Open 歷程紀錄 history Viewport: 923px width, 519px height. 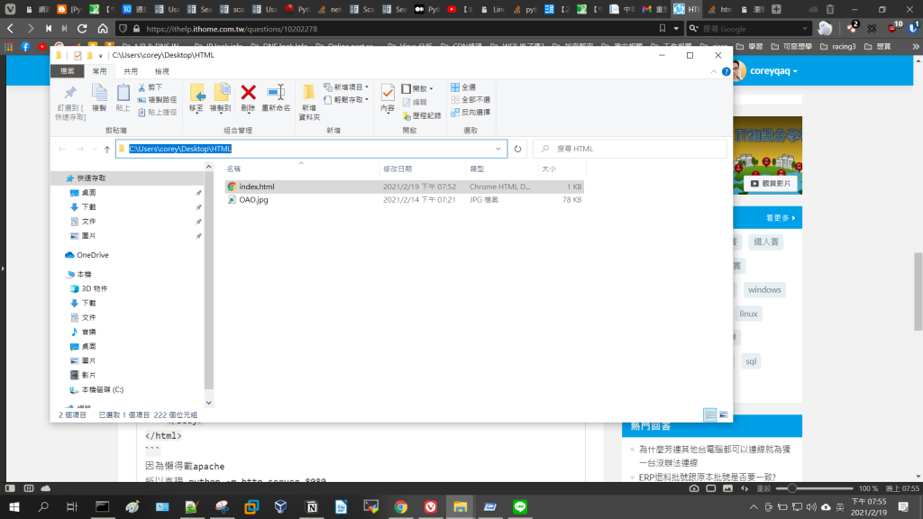pyautogui.click(x=422, y=115)
